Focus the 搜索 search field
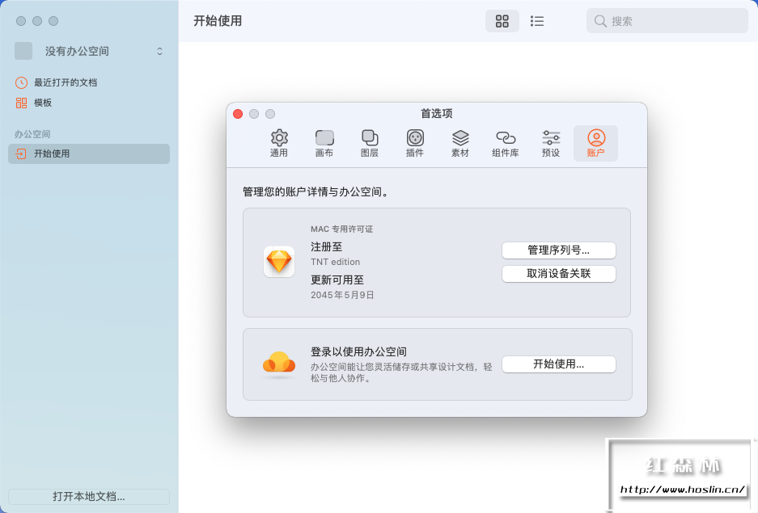This screenshot has width=758, height=513. (667, 21)
